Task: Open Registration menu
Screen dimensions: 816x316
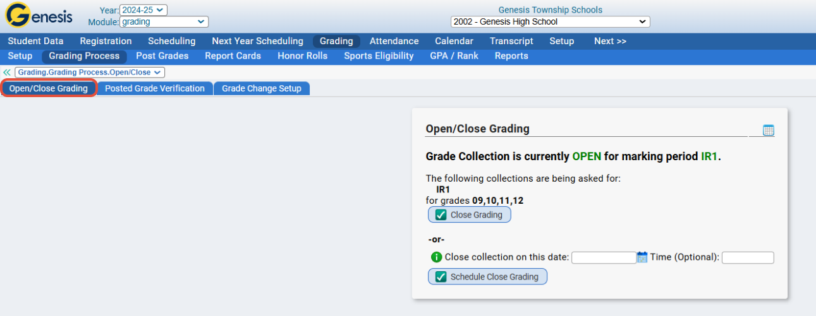Action: [x=106, y=41]
